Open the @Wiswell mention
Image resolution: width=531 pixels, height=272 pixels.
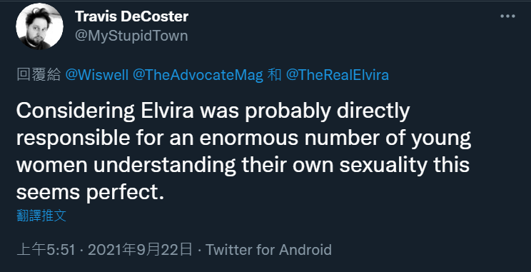click(96, 75)
